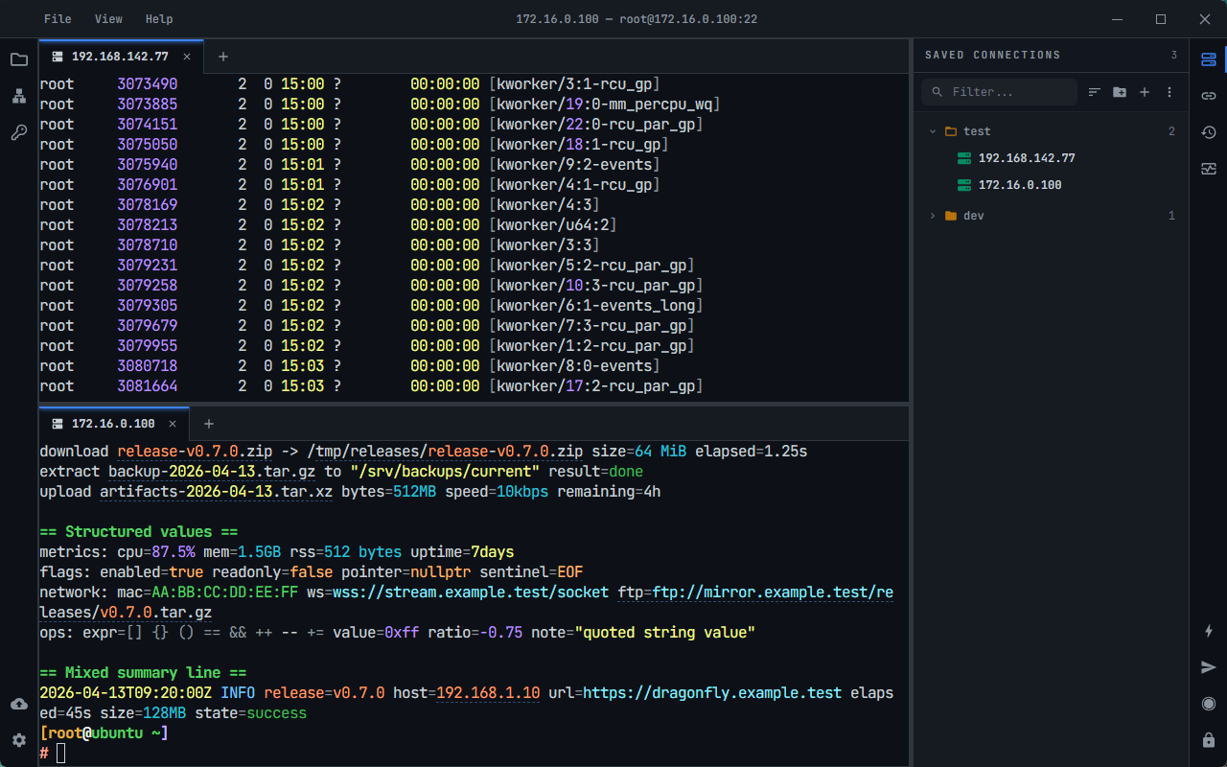Click the /tmp/releases/release-v0.7.0.zip path
1227x767 pixels.
coord(445,452)
